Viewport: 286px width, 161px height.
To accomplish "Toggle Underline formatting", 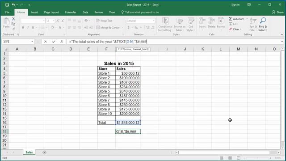I will point(33,28).
